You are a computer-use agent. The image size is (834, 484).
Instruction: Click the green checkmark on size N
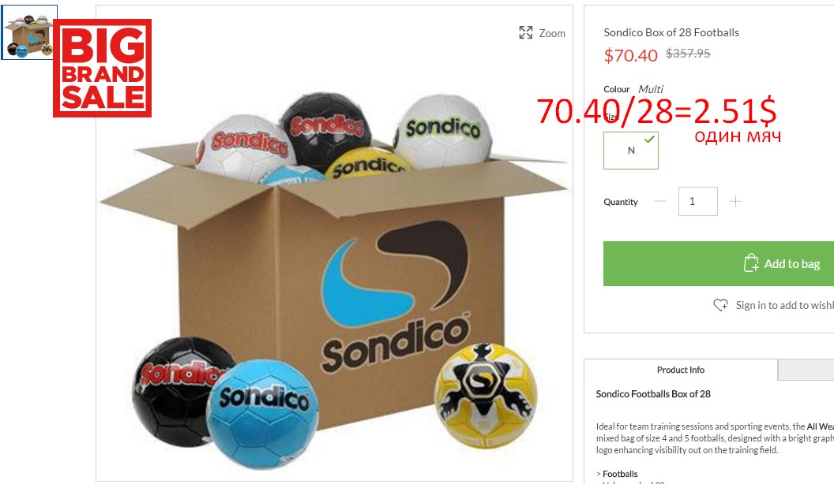point(649,139)
